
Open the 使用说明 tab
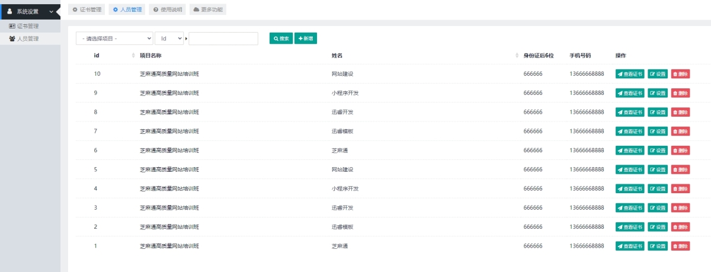point(167,9)
